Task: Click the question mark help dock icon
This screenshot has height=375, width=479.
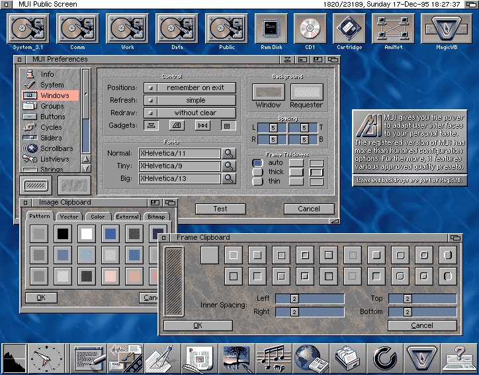Action: [460, 358]
